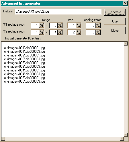Click %2 step spinner arrows
This screenshot has height=142, width=129.
[78, 32]
